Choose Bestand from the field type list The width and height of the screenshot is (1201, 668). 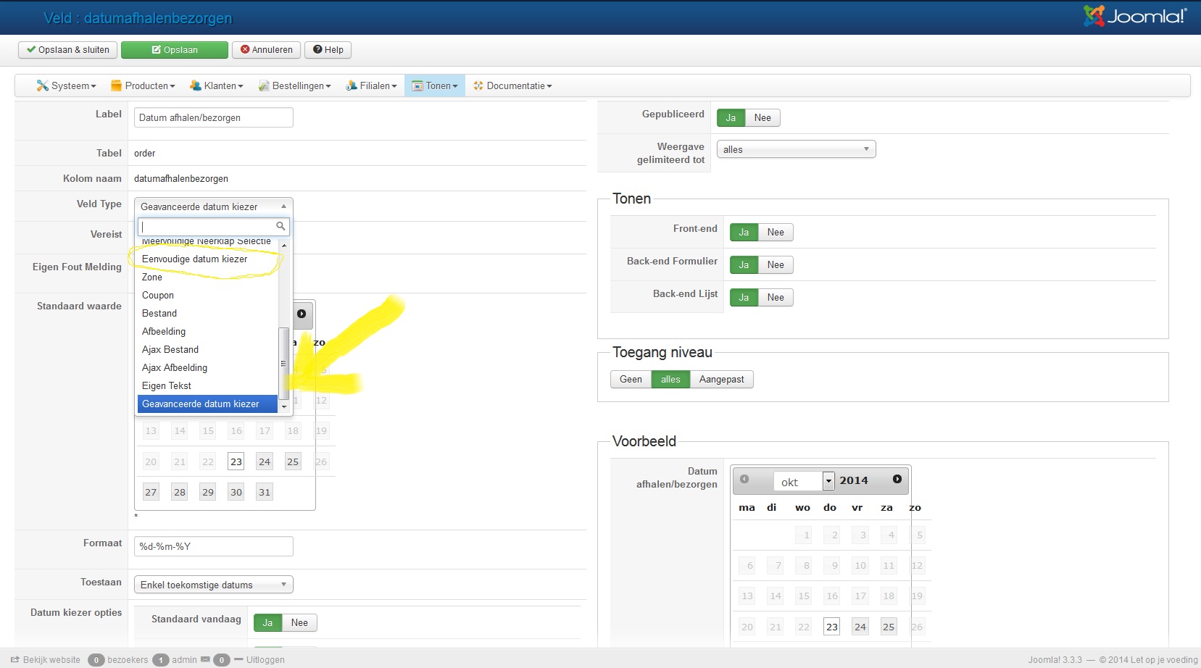[x=207, y=314]
